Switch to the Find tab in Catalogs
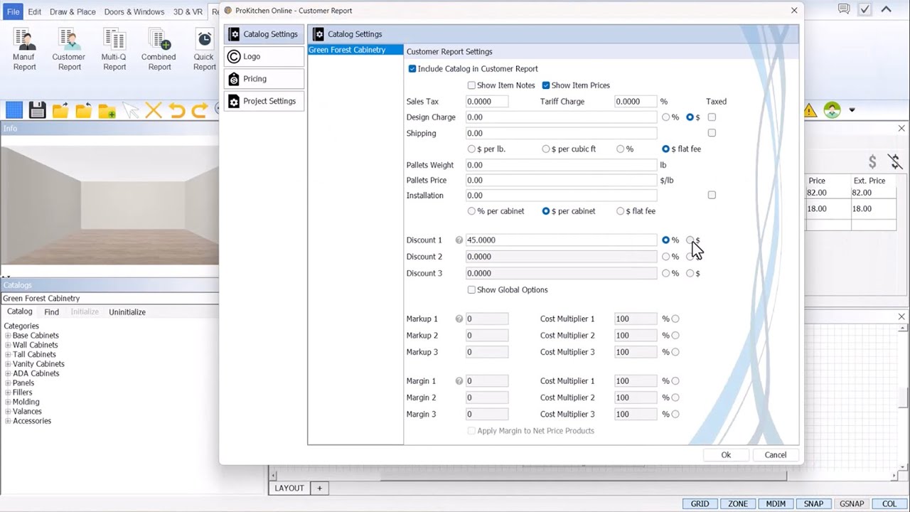Viewport: 910px width, 512px height. click(x=51, y=312)
